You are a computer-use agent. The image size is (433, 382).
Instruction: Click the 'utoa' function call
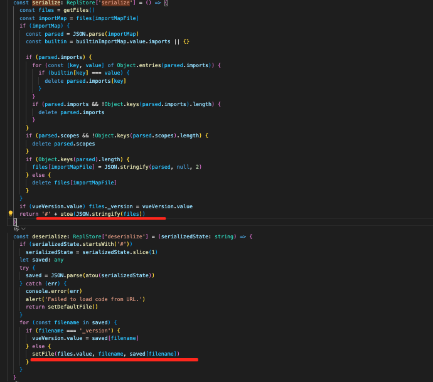tap(67, 214)
